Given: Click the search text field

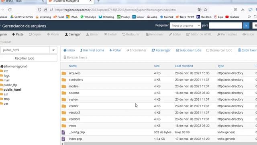Looking at the screenshot, I should pyautogui.click(x=226, y=25).
